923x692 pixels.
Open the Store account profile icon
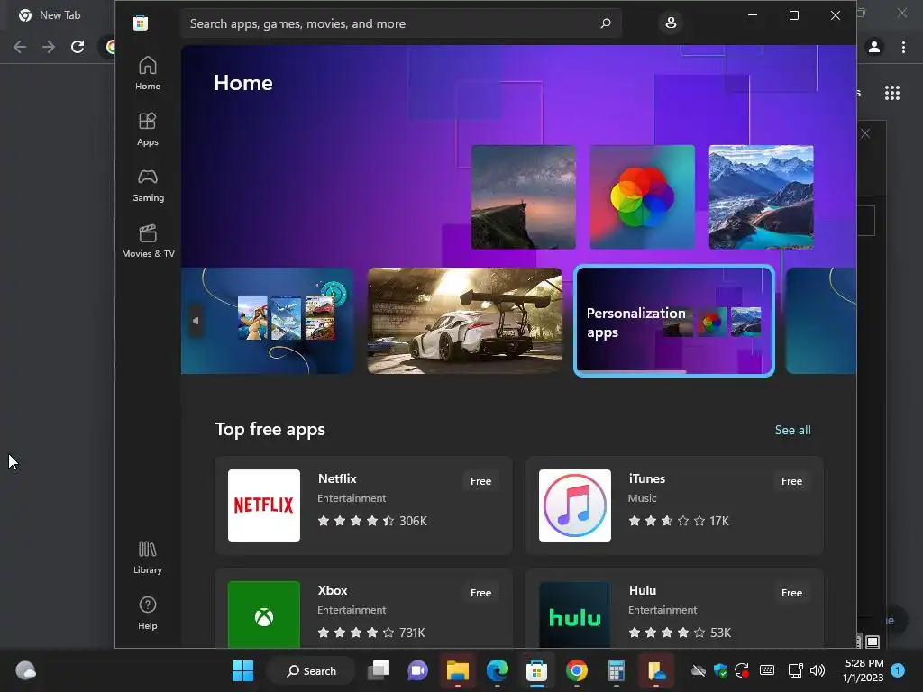[x=671, y=23]
